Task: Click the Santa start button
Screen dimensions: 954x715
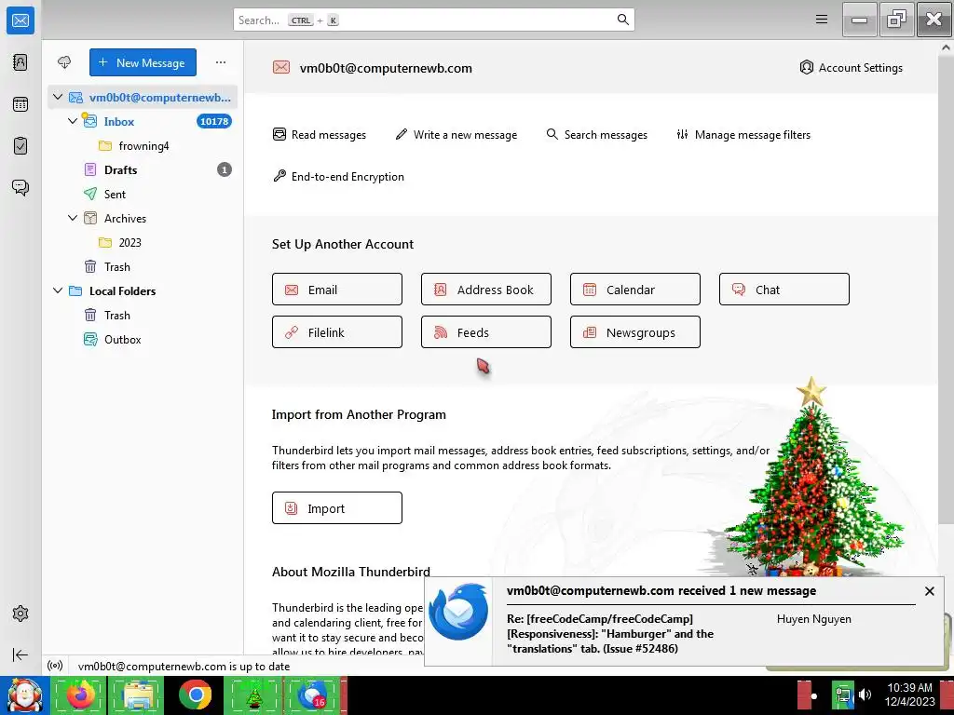Action: (x=24, y=695)
